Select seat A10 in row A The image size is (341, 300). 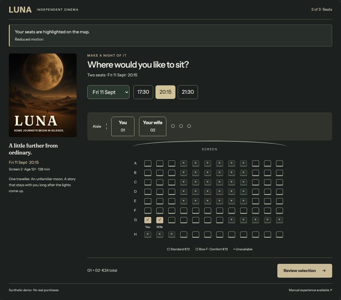[255, 163]
